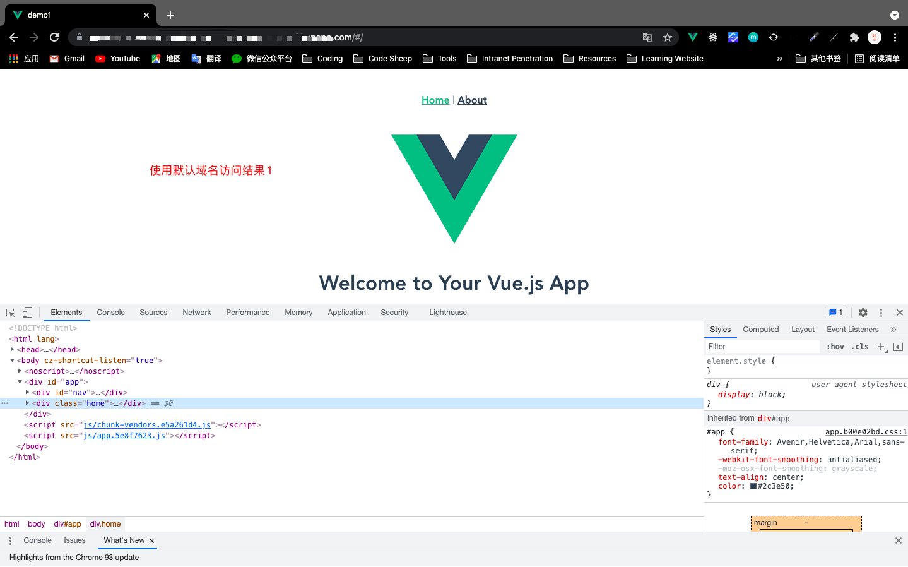
Task: Open the Chrome profile avatar
Action: (x=875, y=37)
